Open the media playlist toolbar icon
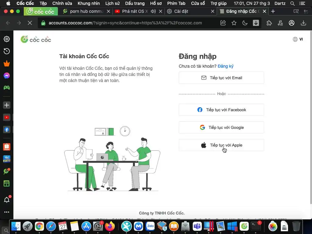This screenshot has height=234, width=312. pyautogui.click(x=280, y=23)
